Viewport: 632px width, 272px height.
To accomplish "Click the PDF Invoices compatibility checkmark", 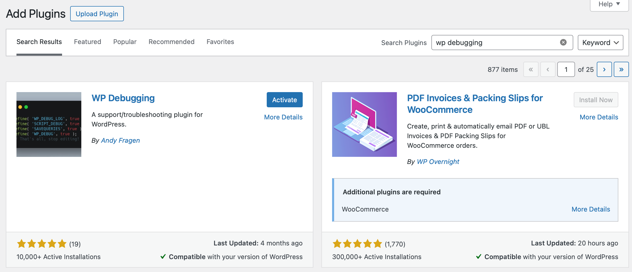I will point(478,257).
